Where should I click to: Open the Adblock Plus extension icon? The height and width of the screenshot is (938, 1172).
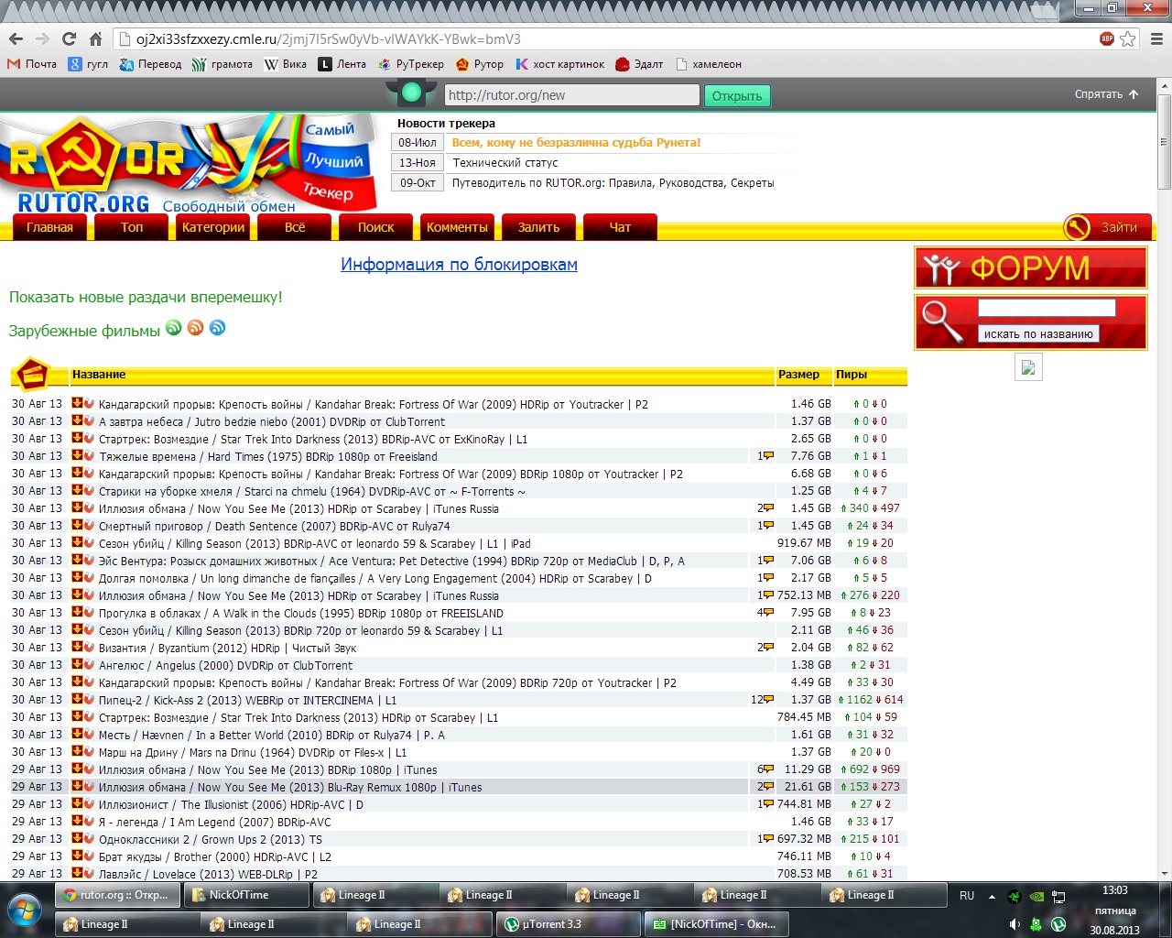[x=1107, y=39]
